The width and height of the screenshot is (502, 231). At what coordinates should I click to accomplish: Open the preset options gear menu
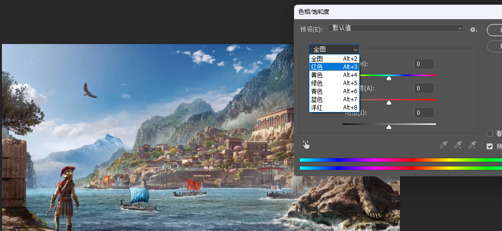(474, 30)
